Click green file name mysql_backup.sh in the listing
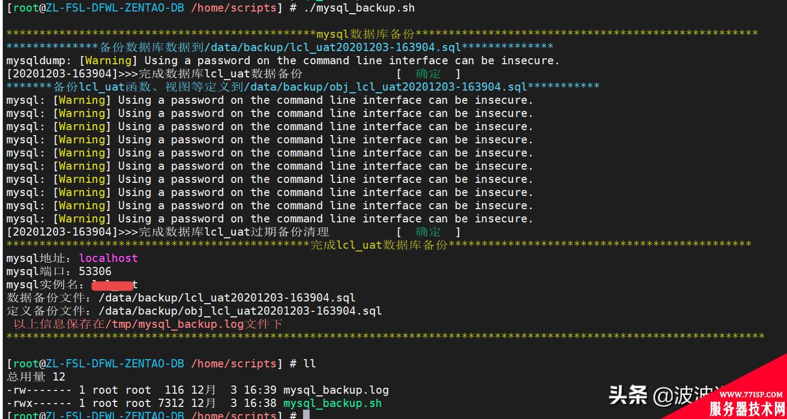Image resolution: width=787 pixels, height=419 pixels. 333,403
